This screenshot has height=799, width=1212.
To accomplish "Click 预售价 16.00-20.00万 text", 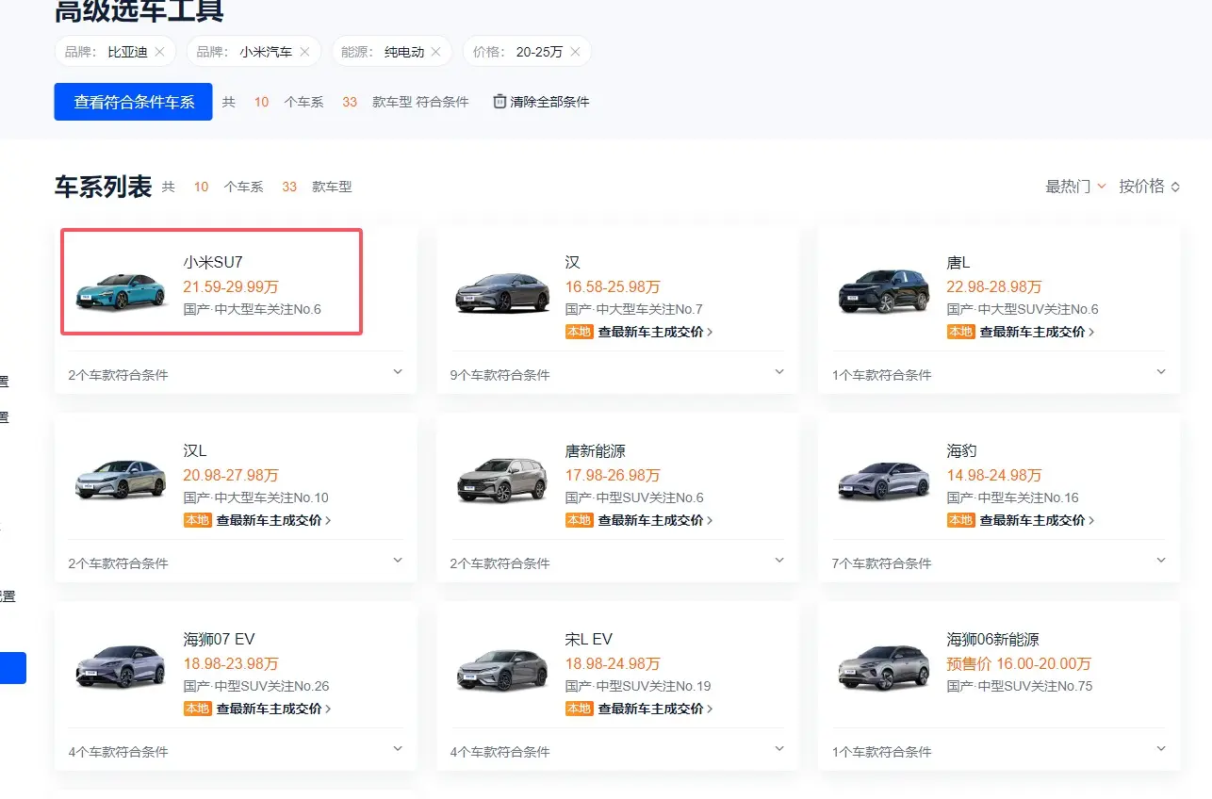I will pos(1020,663).
